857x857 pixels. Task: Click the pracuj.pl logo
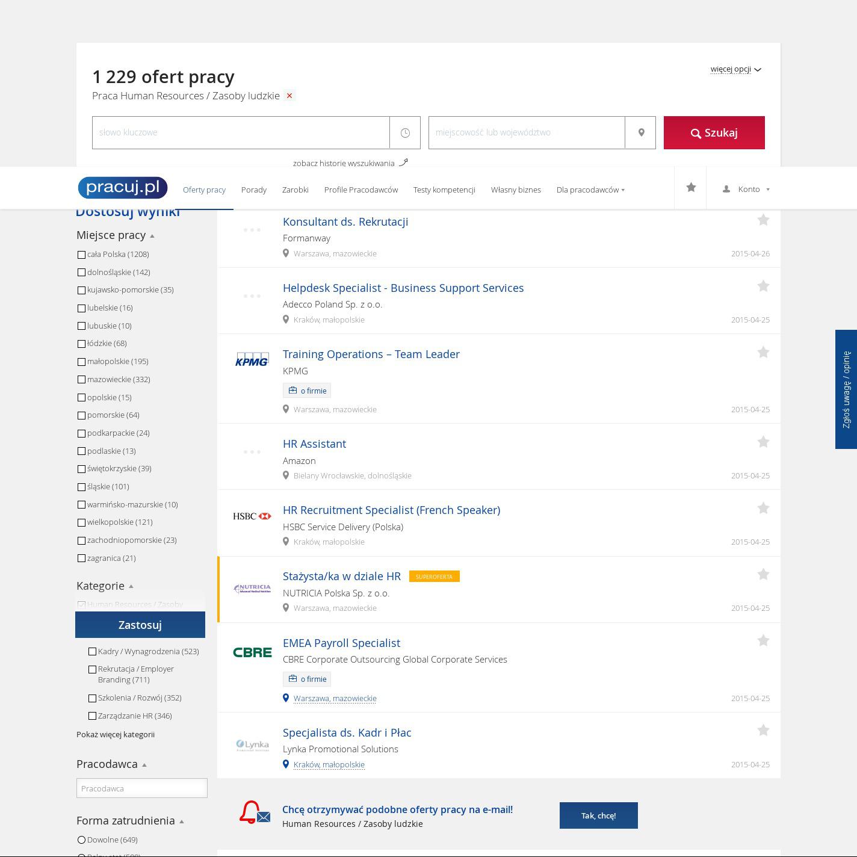(123, 188)
